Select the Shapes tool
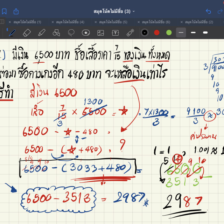 click(56, 33)
